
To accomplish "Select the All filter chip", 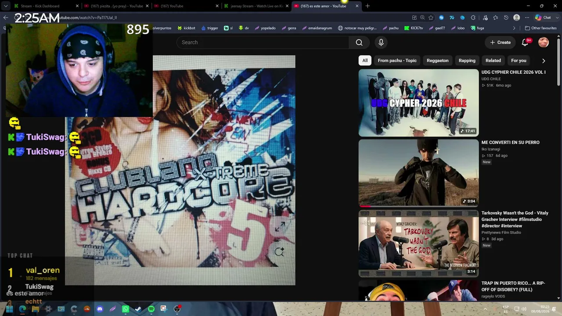I will point(365,61).
